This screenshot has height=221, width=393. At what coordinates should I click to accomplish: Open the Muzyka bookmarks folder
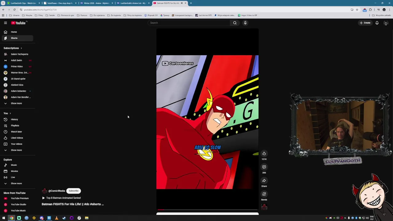[x=27, y=15]
